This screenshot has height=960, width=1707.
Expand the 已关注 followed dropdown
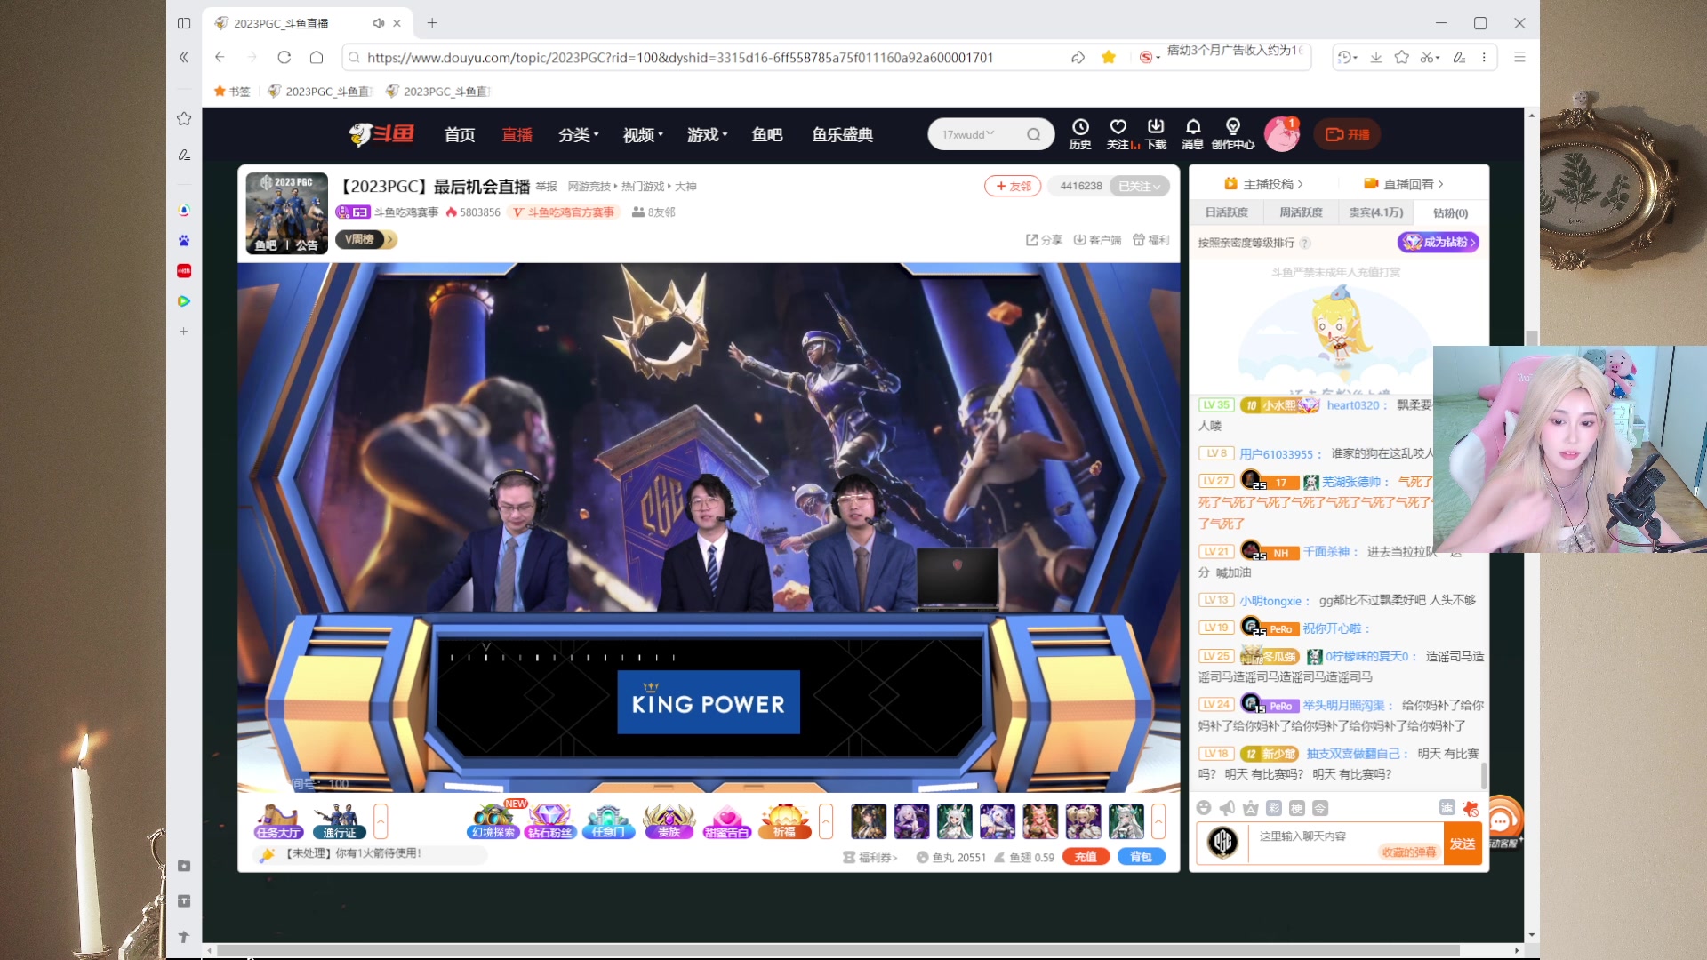[1140, 186]
